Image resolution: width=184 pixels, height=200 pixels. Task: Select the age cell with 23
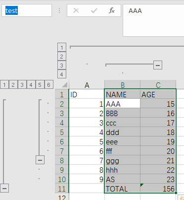(x=158, y=179)
